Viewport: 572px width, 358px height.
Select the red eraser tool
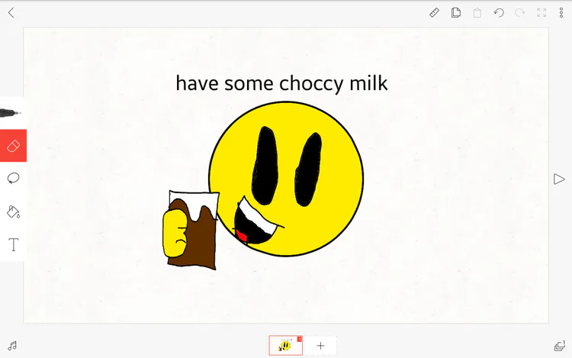coord(13,146)
